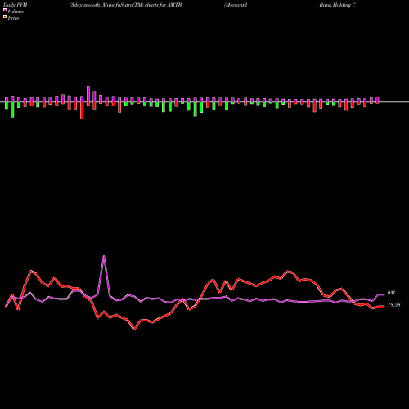This screenshot has height=409, width=409.
Task: Select the Price legend label
Action: click(x=13, y=18)
